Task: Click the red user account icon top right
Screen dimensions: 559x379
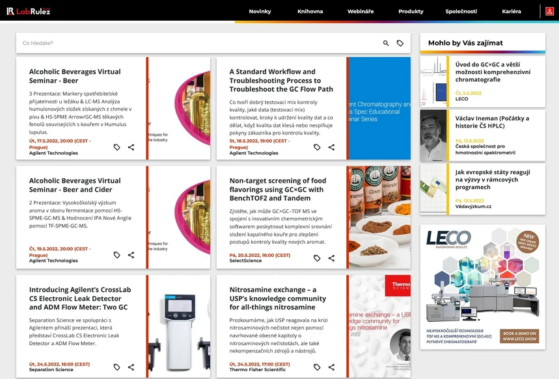Action: [x=550, y=10]
